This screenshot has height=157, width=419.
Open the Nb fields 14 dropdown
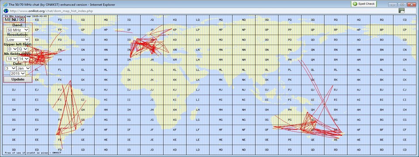point(24,58)
